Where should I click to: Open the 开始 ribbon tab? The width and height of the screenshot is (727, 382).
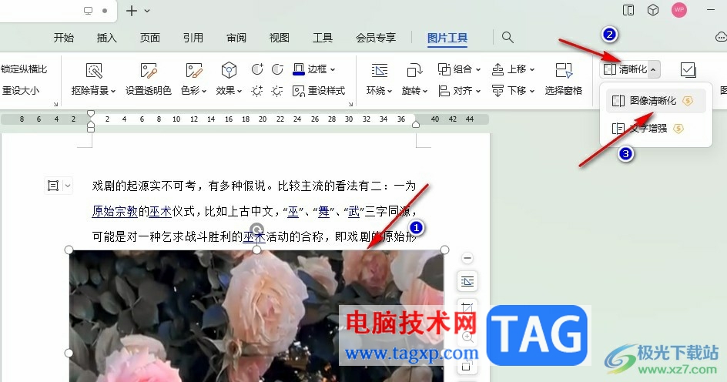[x=63, y=38]
